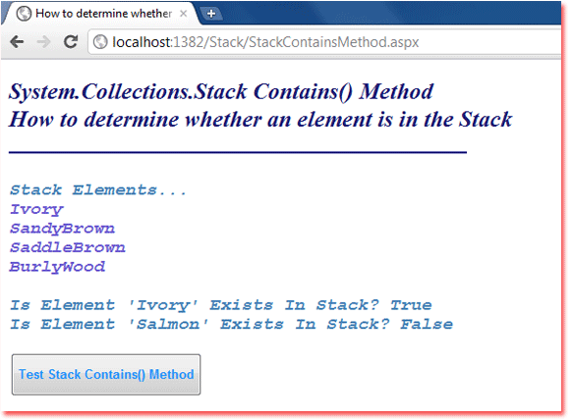Click Test Stack Contains() Method button
This screenshot has width=573, height=420.
(x=106, y=375)
